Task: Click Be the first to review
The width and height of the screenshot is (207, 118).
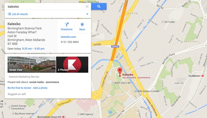Action: click(19, 88)
